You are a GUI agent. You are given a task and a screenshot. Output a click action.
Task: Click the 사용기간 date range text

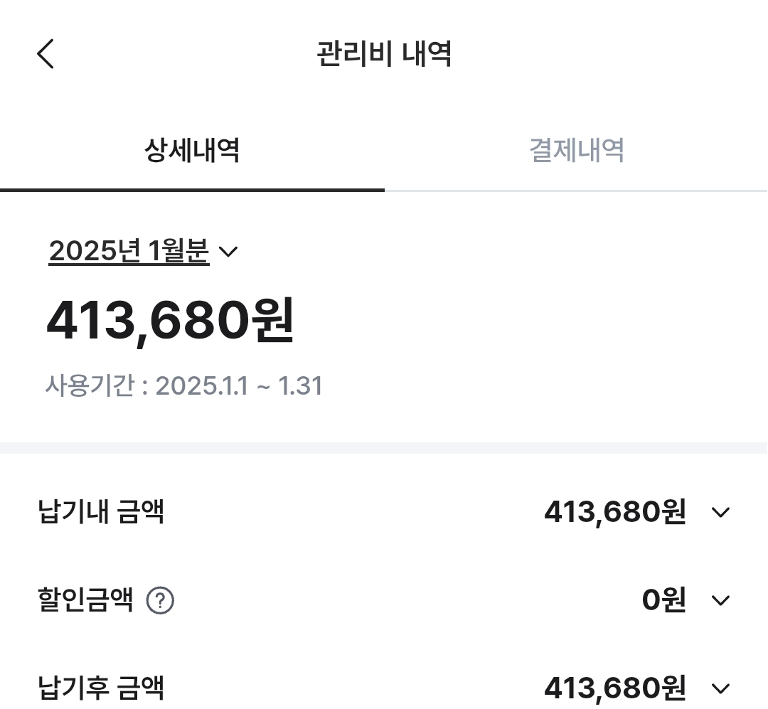pos(183,386)
